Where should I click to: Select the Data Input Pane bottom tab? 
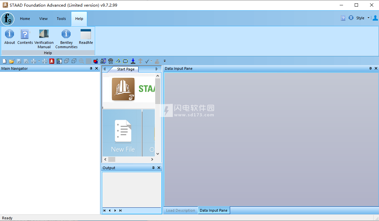pyautogui.click(x=214, y=210)
